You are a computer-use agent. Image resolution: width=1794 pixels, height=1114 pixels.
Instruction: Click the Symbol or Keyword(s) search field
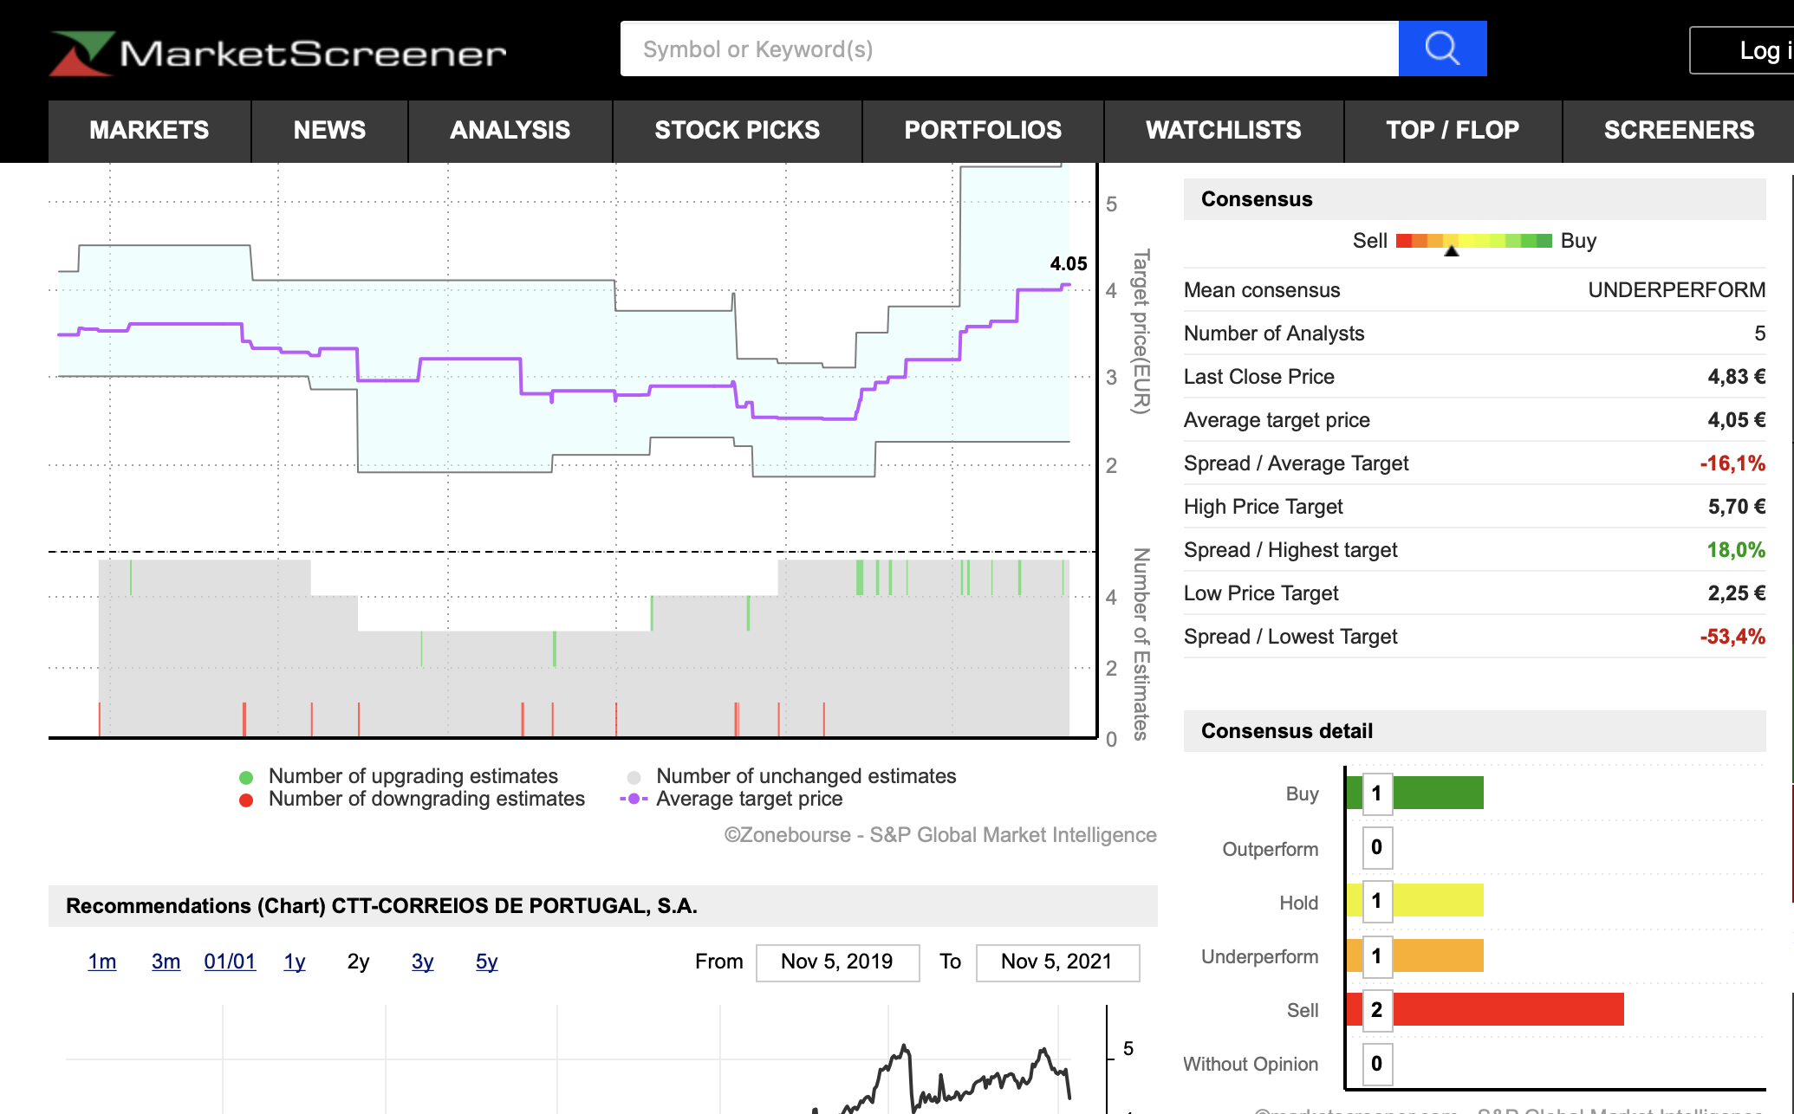click(x=1009, y=49)
